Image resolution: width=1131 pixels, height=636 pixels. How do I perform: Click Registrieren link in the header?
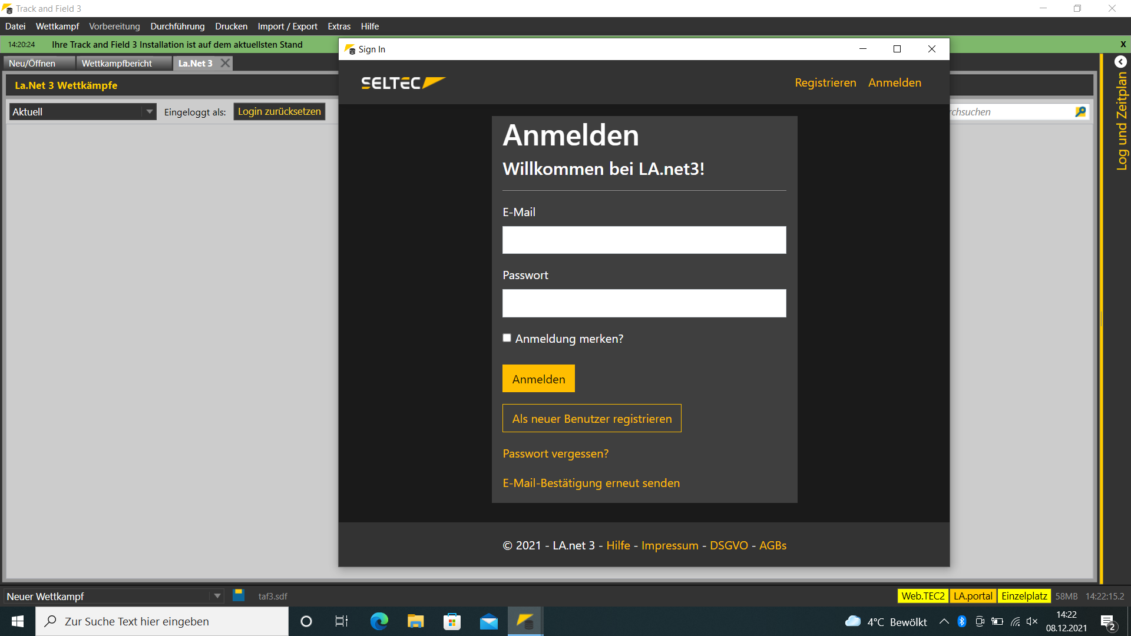(x=825, y=82)
